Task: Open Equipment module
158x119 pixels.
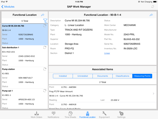Action: [104, 115]
